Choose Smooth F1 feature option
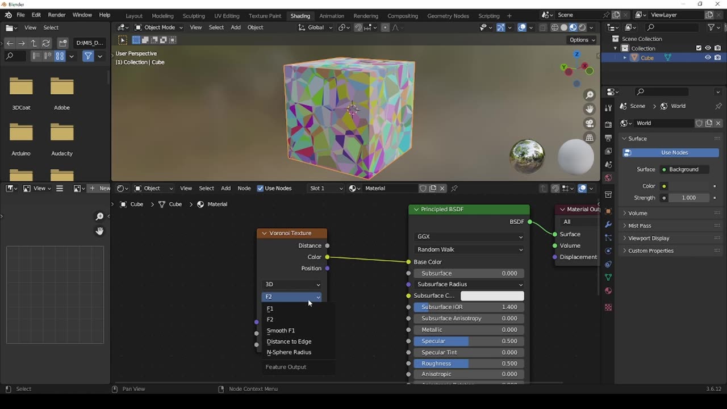Viewport: 727px width, 409px height. 298,331
